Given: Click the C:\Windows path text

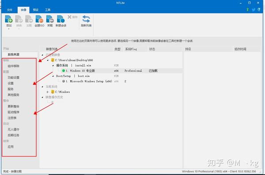Looking at the screenshot, I should (63, 92).
